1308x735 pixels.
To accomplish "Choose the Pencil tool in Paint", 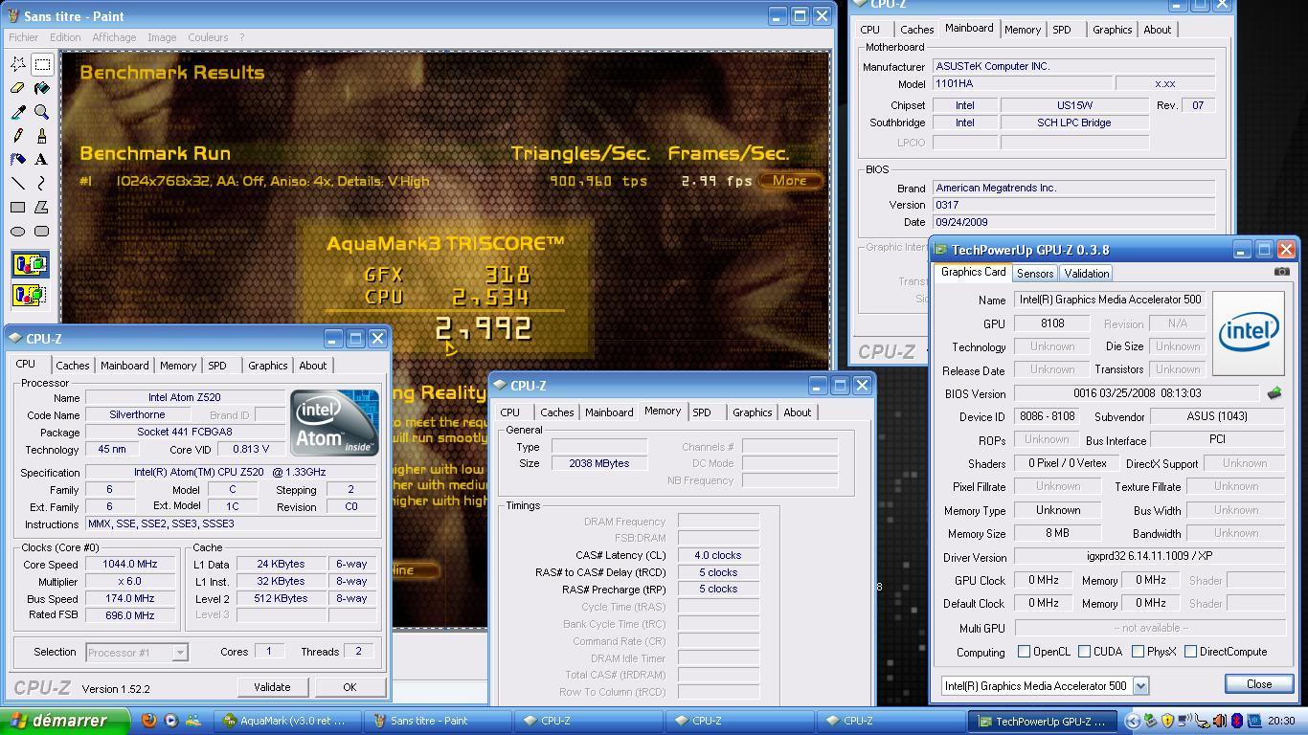I will point(18,136).
